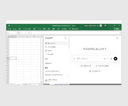The height and width of the screenshot is (106, 128).
Task: Click the ChatGPT sidebar scrollbar
Action: tap(69, 43)
